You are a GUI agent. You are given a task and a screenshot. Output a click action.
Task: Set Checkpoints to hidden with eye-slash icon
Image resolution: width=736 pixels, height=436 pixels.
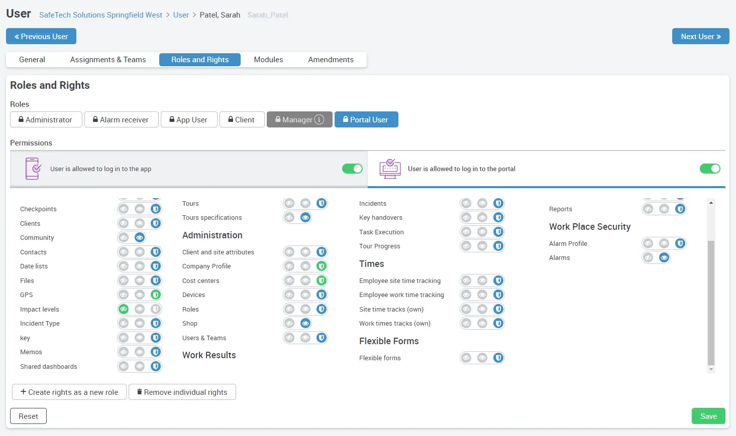124,209
